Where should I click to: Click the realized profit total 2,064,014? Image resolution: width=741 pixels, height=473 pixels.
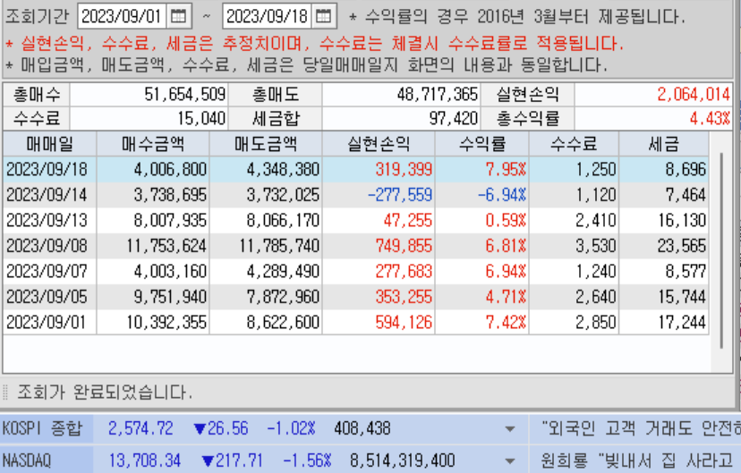694,95
